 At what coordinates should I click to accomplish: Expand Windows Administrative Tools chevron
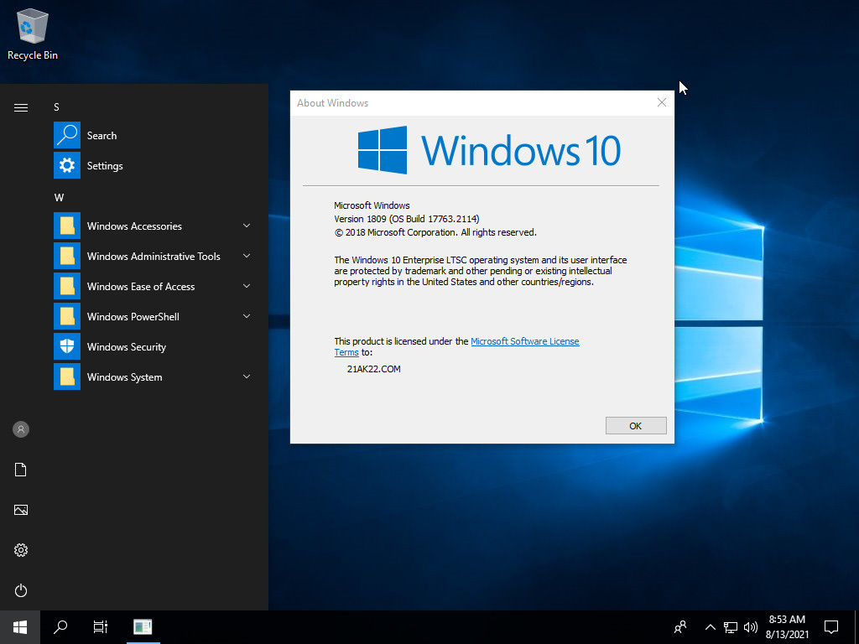click(x=247, y=256)
